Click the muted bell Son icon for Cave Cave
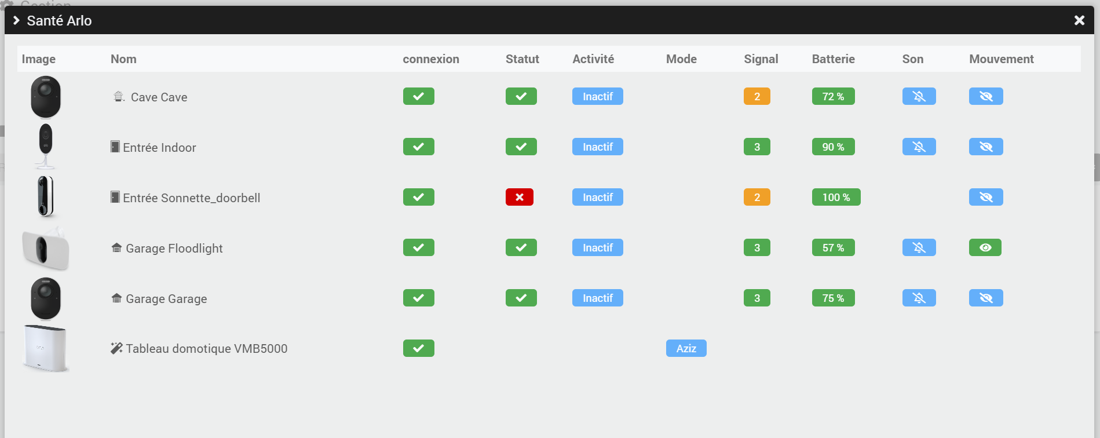 [x=919, y=96]
